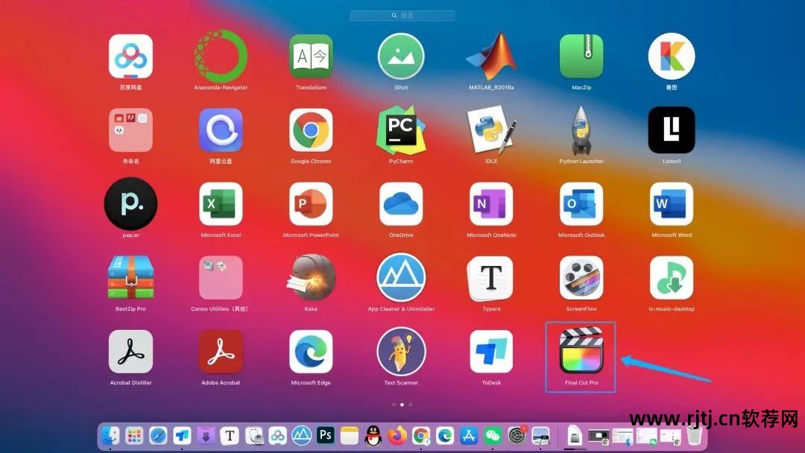Image resolution: width=805 pixels, height=453 pixels.
Task: Open Microsoft Outlook
Action: point(581,204)
